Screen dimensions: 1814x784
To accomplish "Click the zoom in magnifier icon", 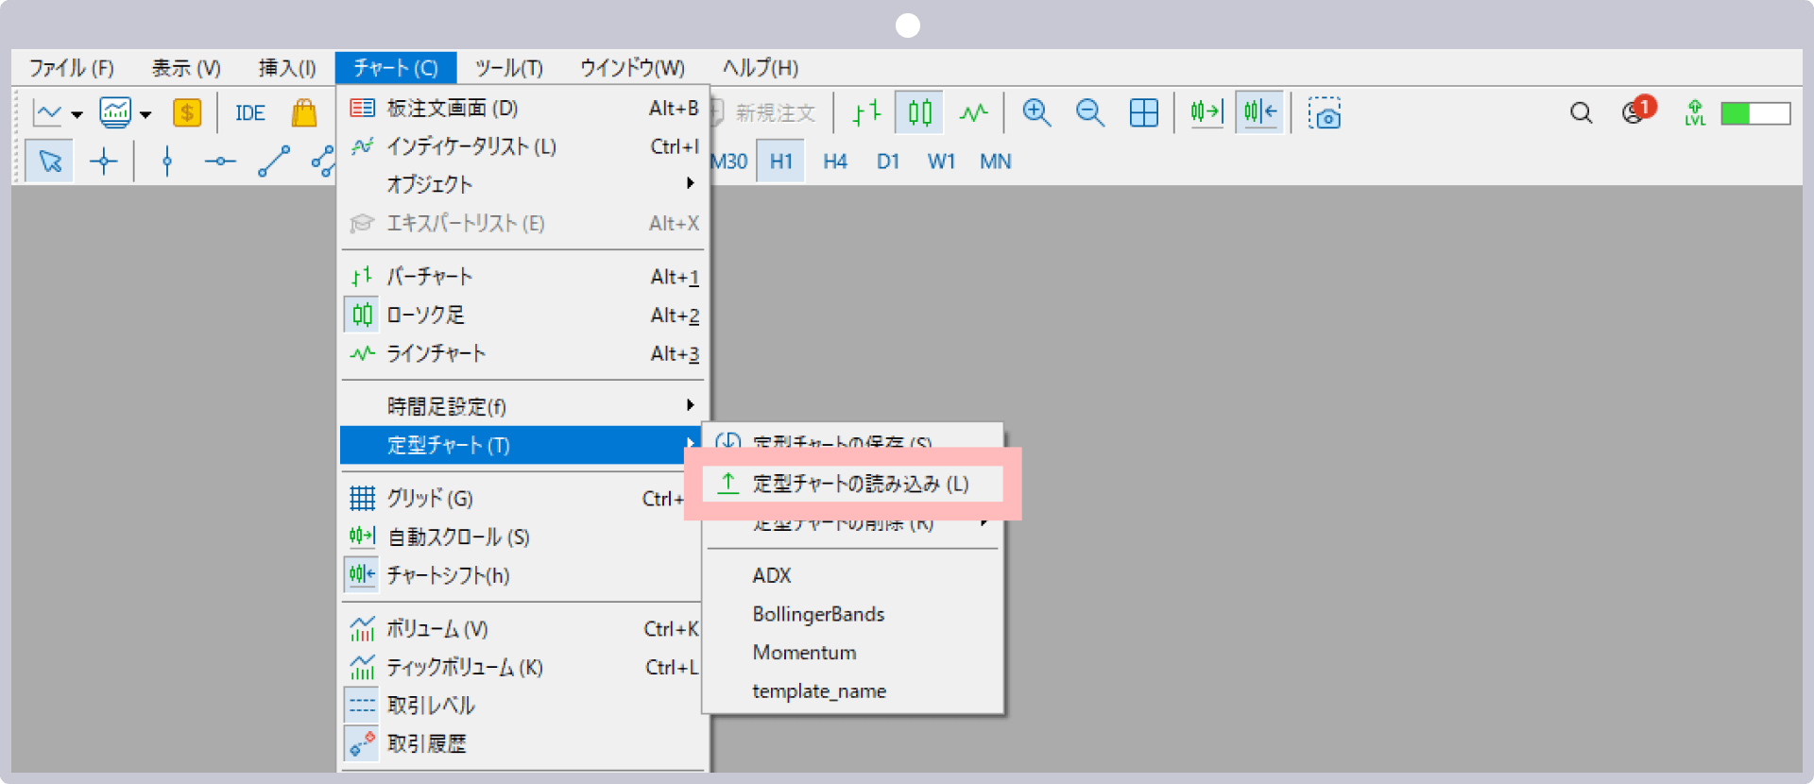I will (x=1036, y=113).
